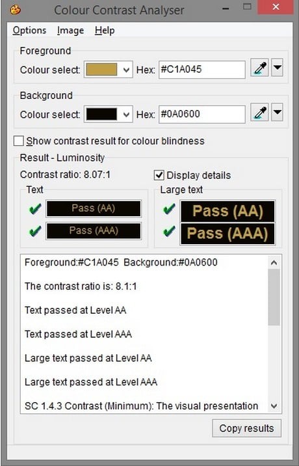Click the 'Foreground:#C1A045 Background:#0A0600' results line
The height and width of the screenshot is (466, 299).
(x=121, y=262)
